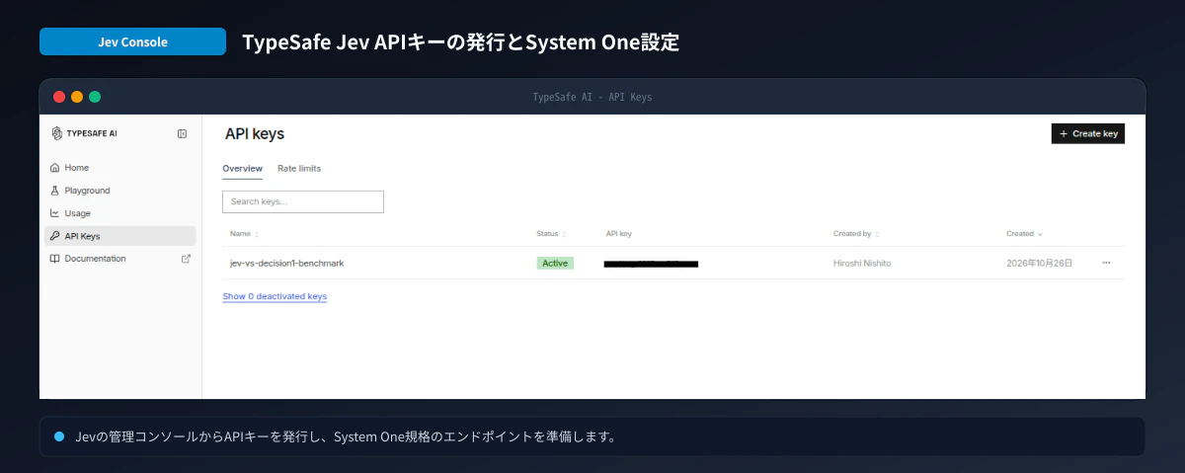Click the external link icon beside Documentation
The width and height of the screenshot is (1185, 473).
tap(186, 259)
